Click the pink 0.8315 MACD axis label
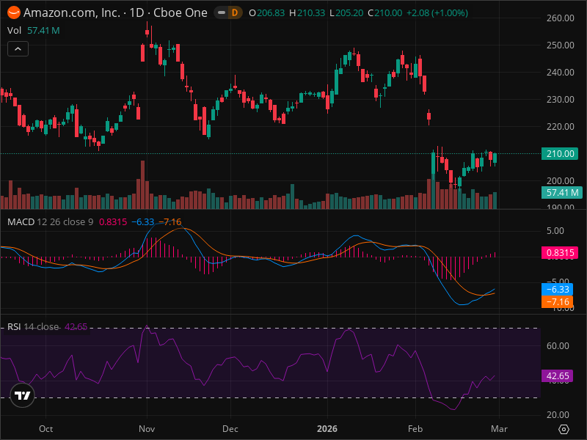The height and width of the screenshot is (440, 587). 560,253
